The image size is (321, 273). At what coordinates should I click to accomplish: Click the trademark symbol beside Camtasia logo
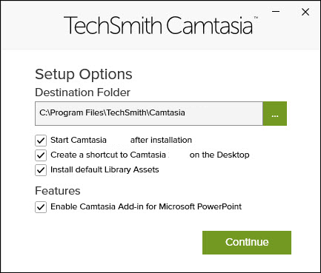click(x=256, y=18)
